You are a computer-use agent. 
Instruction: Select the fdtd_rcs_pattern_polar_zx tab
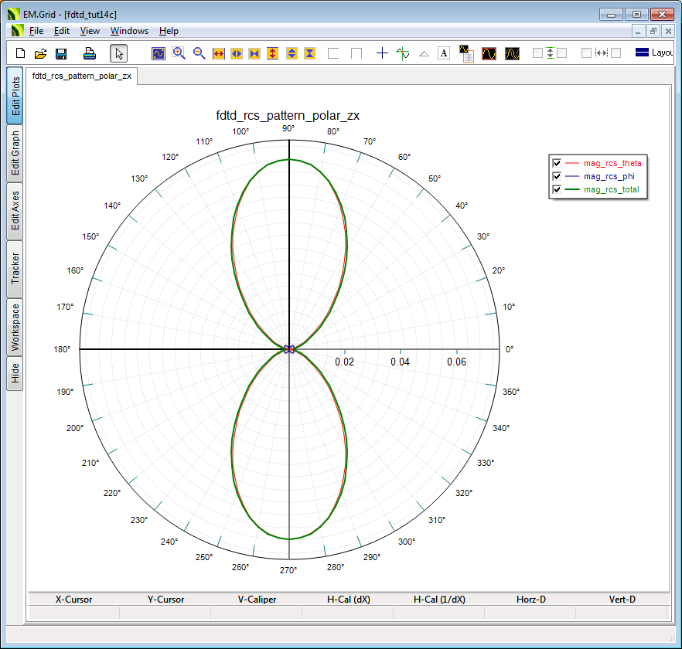(82, 76)
